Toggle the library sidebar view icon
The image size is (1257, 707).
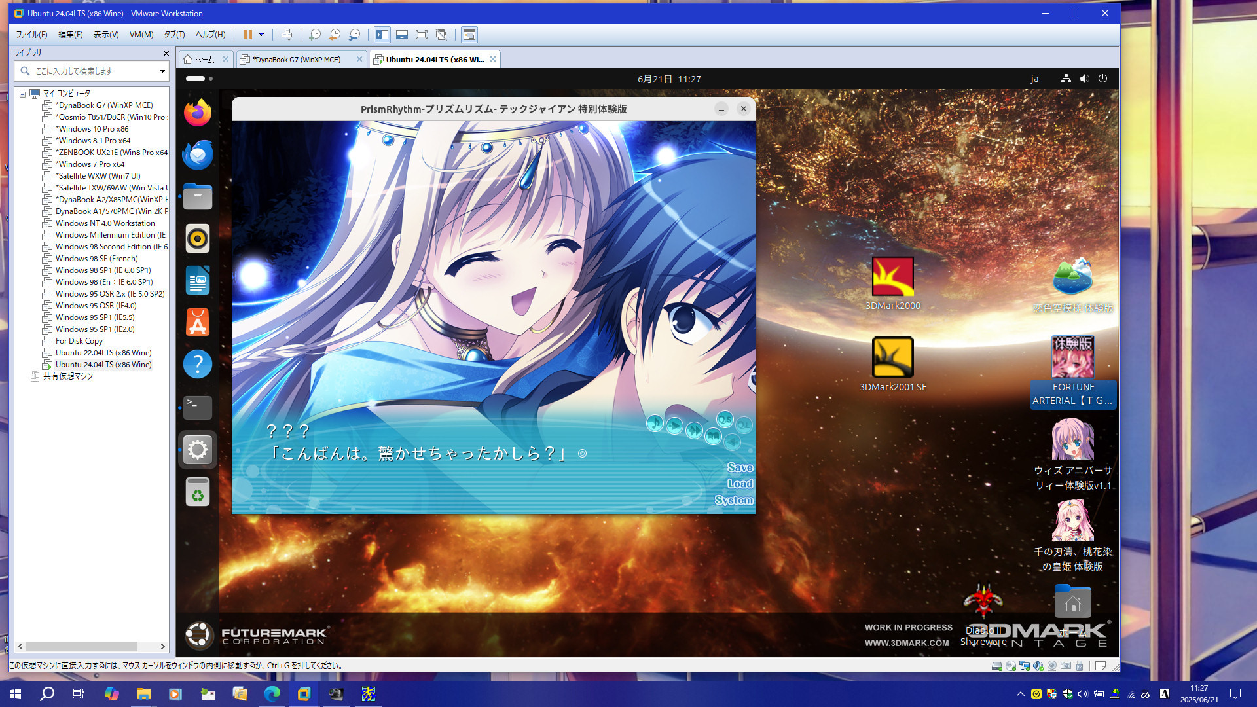tap(382, 35)
